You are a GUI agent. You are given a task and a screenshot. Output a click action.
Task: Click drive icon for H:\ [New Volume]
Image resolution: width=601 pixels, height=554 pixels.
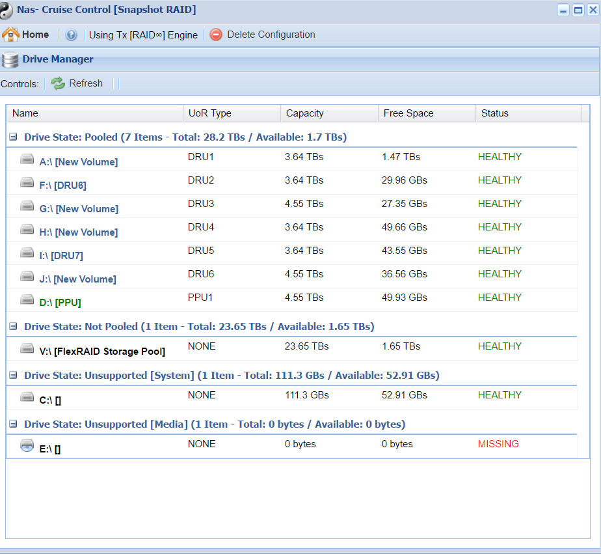click(27, 229)
